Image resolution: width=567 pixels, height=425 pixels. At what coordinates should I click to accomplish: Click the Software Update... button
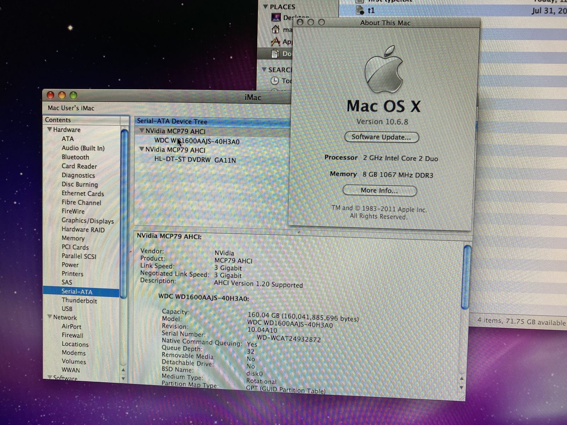(382, 137)
